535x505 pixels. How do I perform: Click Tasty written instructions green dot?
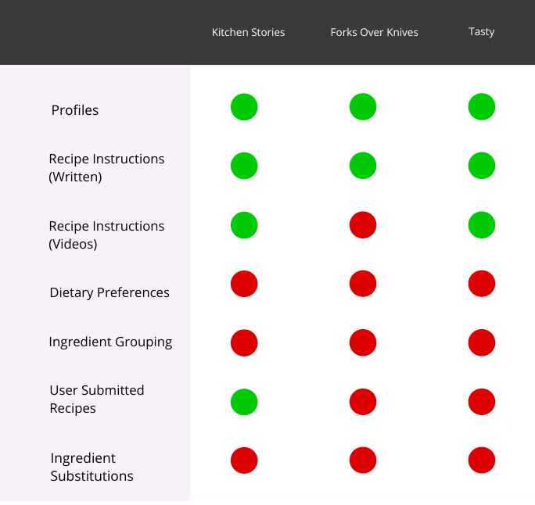[482, 166]
